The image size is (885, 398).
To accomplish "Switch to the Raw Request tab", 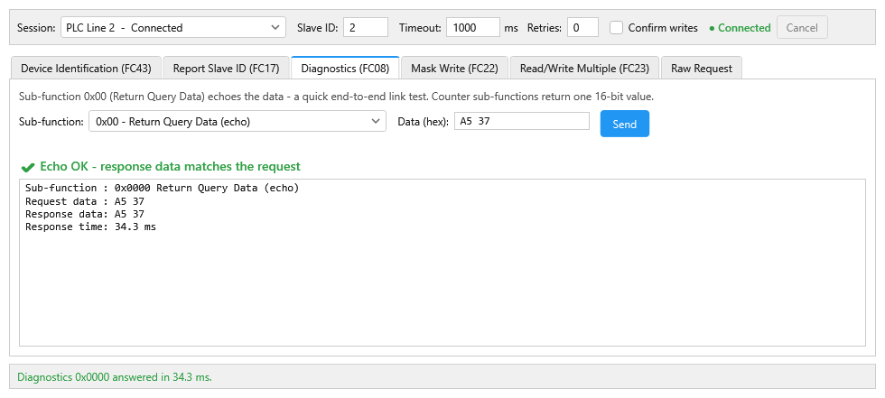I will point(702,69).
